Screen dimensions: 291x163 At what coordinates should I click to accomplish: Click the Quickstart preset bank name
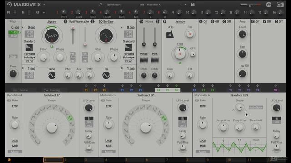[x=114, y=5]
